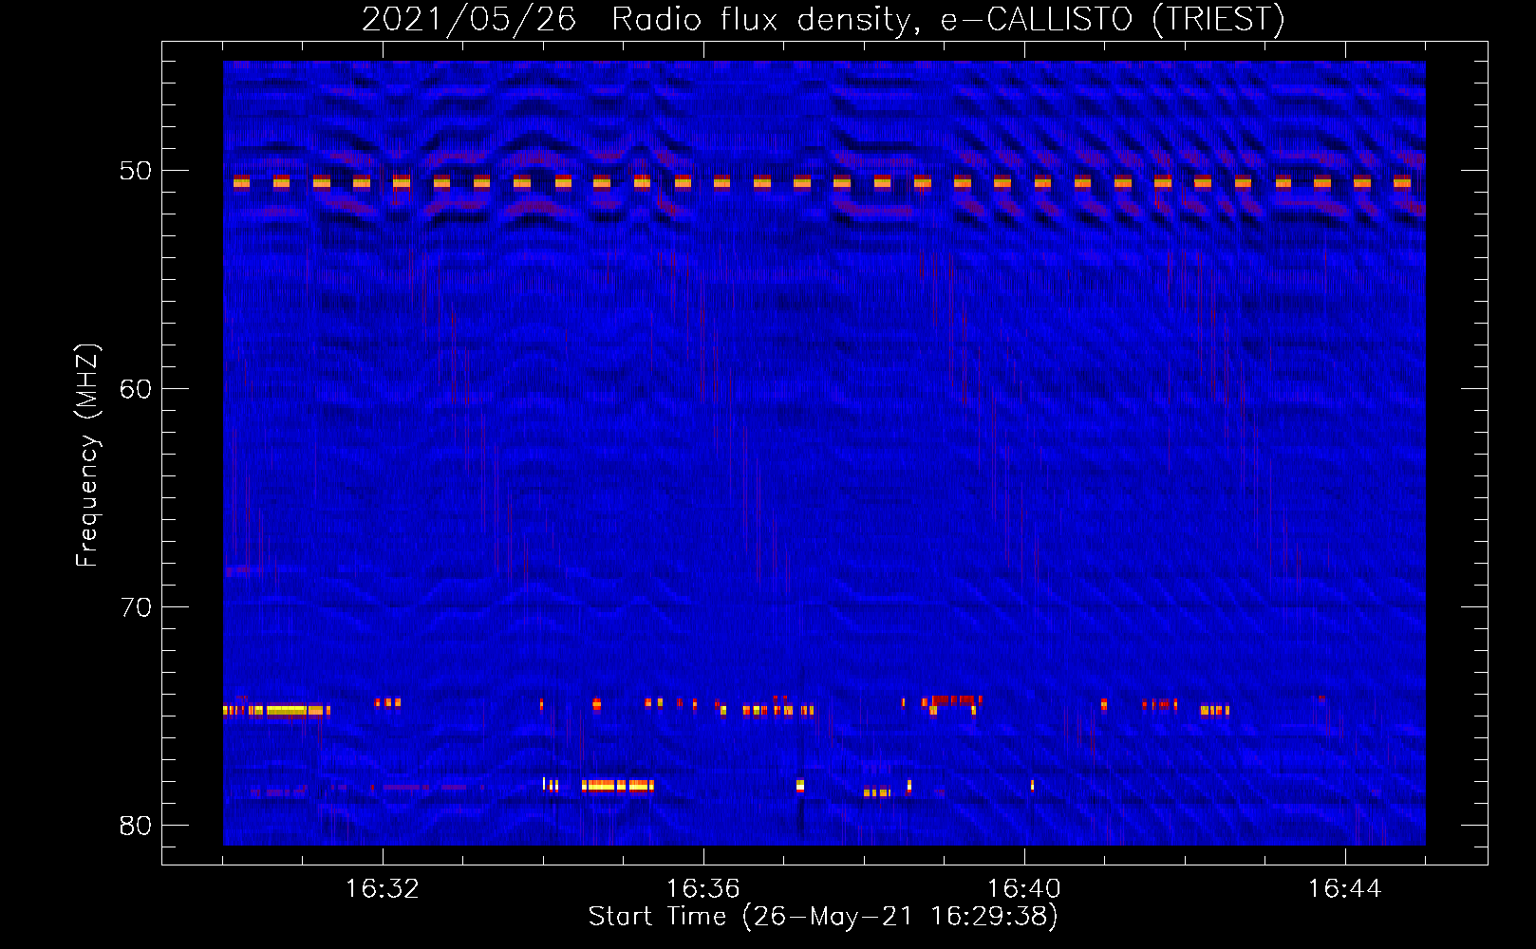The width and height of the screenshot is (1536, 949).
Task: Click the 'Frequency (MHZ)' axis label
Action: point(87,456)
